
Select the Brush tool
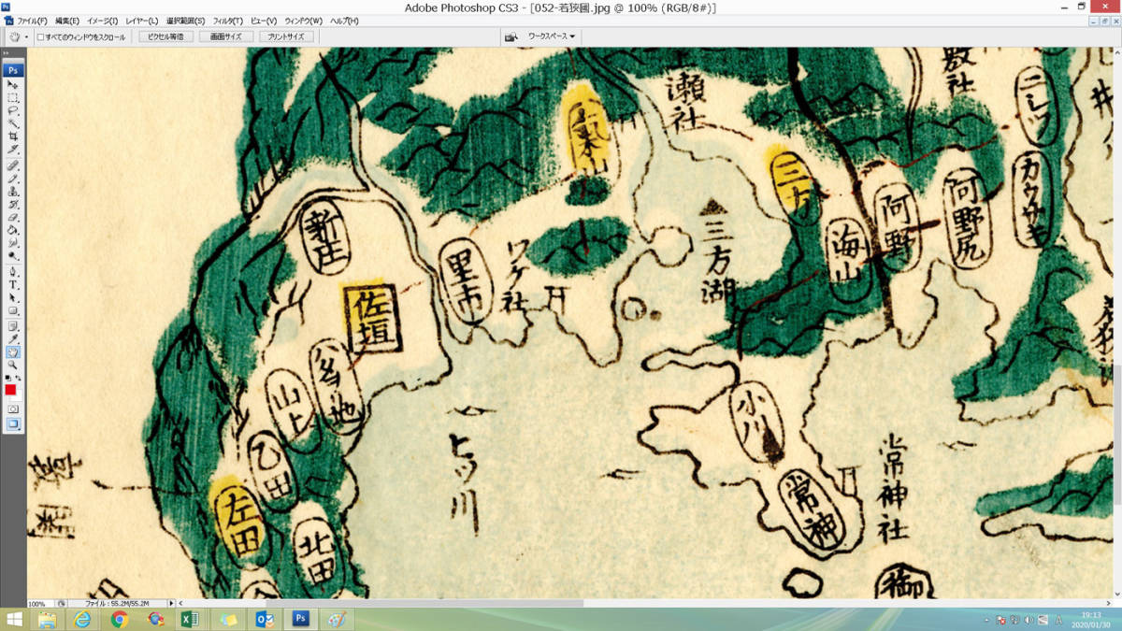tap(13, 178)
